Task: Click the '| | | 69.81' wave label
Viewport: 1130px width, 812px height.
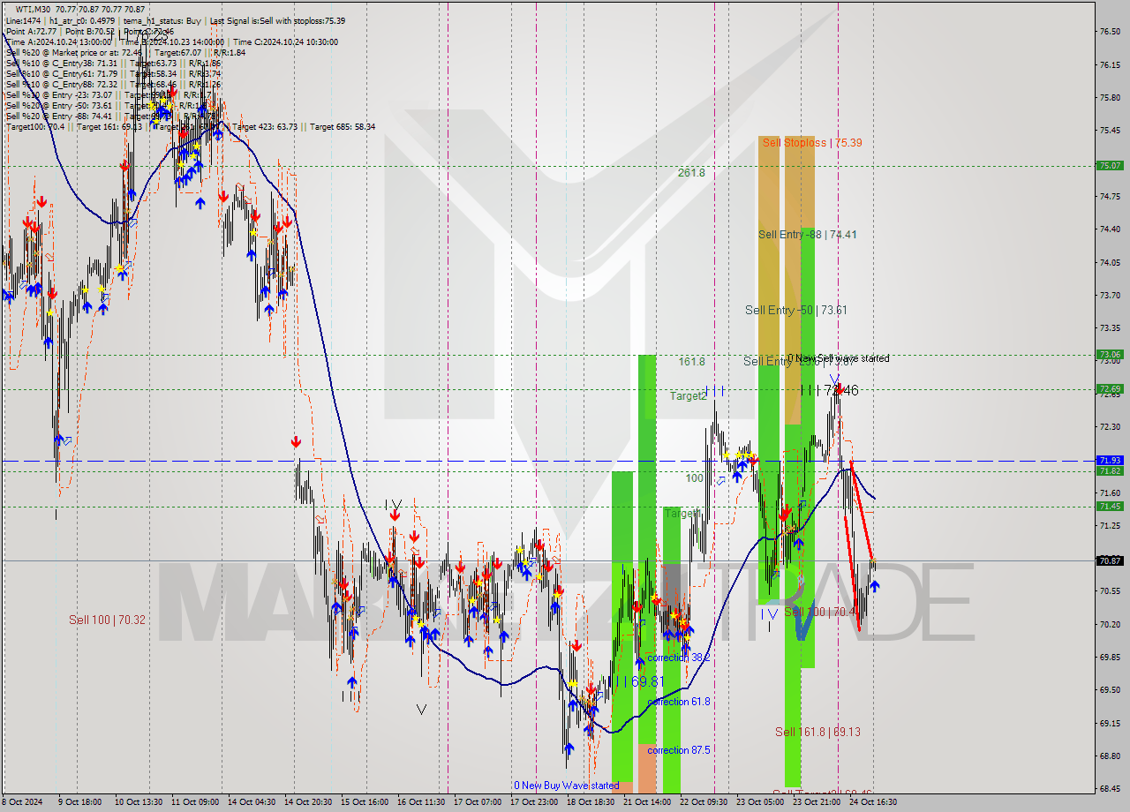Action: click(x=638, y=681)
